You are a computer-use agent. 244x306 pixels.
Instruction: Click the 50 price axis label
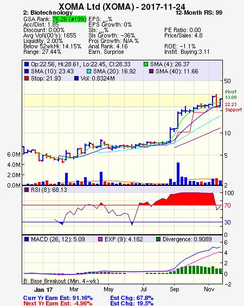[x=227, y=81]
